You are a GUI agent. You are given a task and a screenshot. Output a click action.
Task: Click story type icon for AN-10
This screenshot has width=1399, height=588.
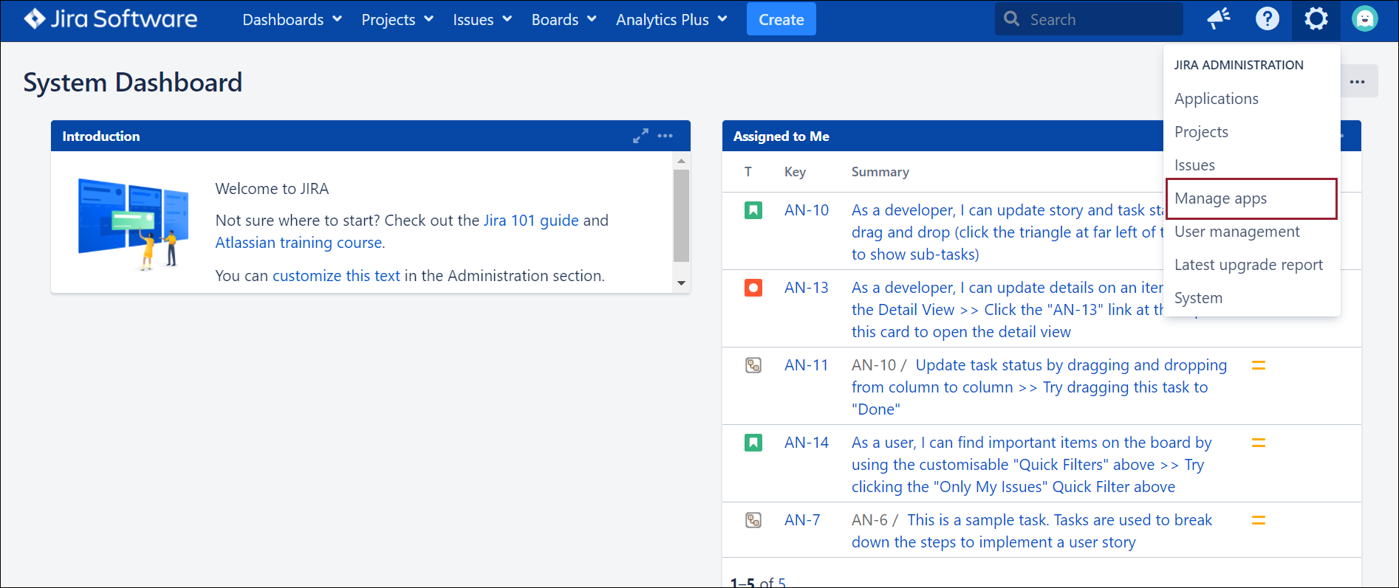point(753,210)
